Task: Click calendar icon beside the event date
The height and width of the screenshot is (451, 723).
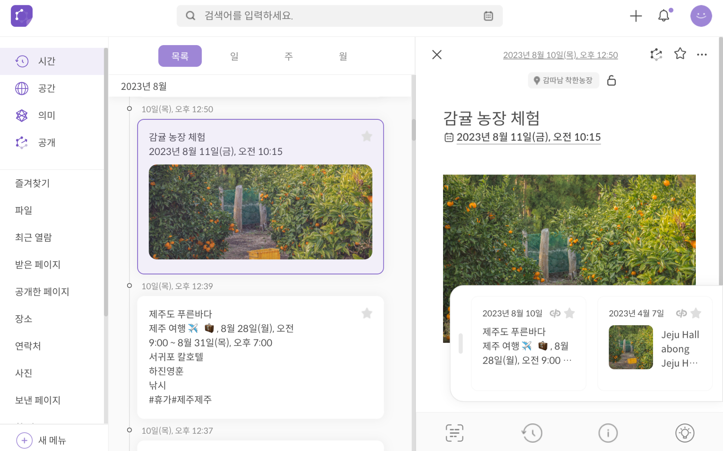Action: pos(449,137)
